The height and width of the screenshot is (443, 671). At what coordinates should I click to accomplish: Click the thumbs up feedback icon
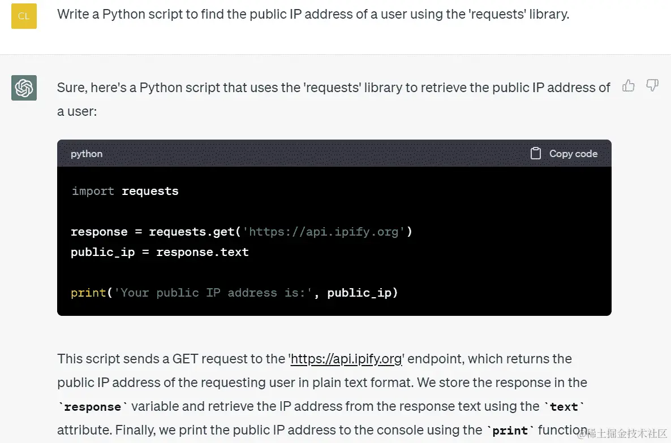[629, 85]
